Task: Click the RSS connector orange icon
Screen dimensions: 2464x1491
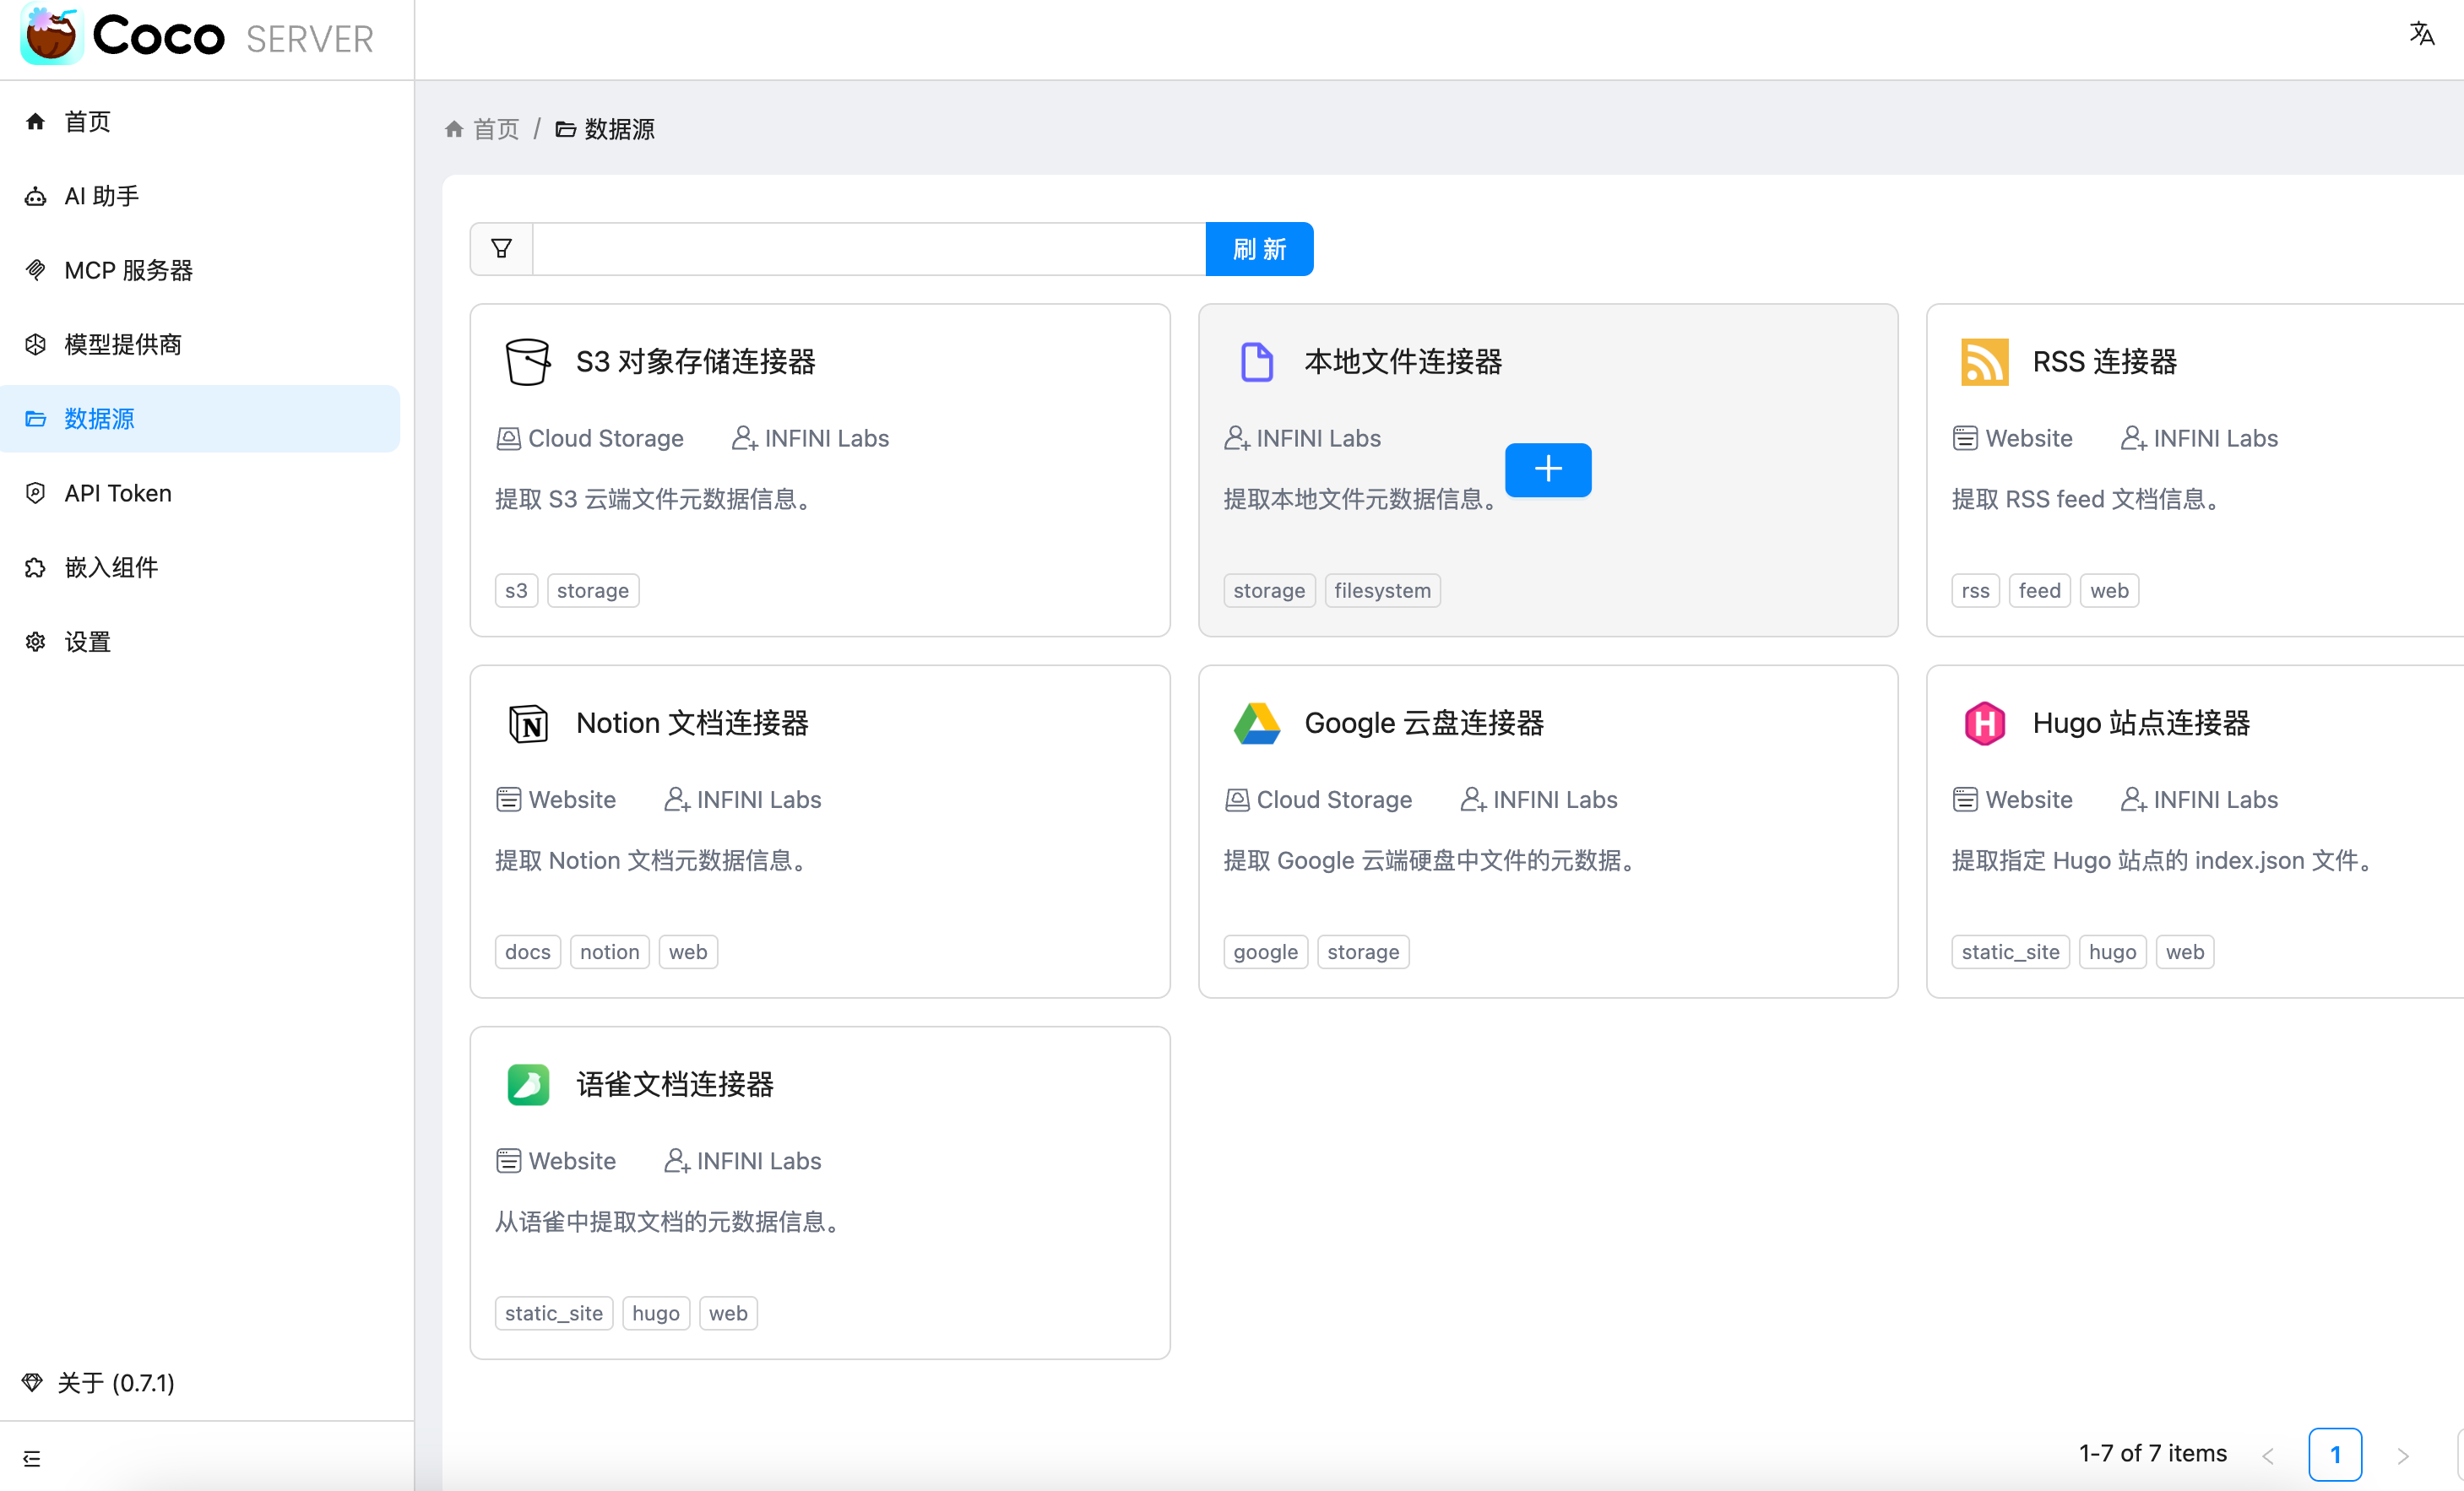Action: coord(1983,361)
